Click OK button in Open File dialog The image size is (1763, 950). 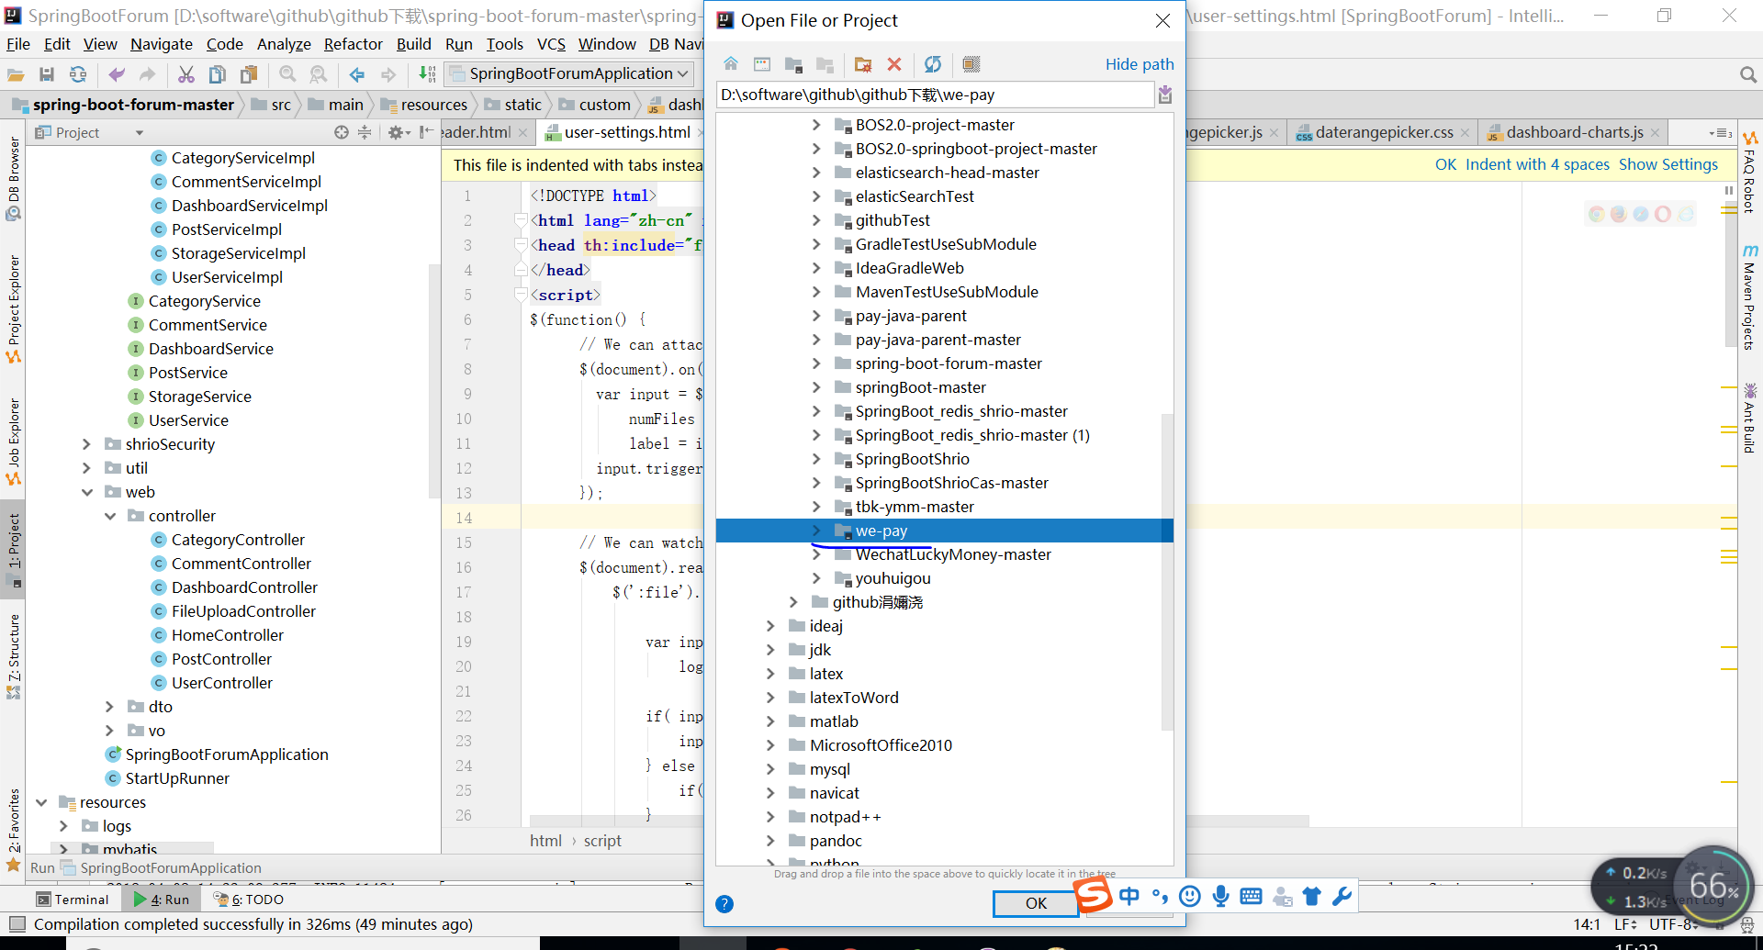coord(1036,903)
